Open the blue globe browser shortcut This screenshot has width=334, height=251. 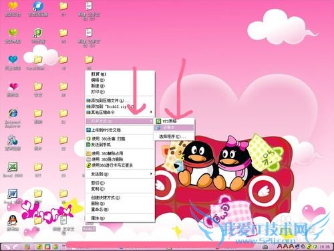[38, 5]
